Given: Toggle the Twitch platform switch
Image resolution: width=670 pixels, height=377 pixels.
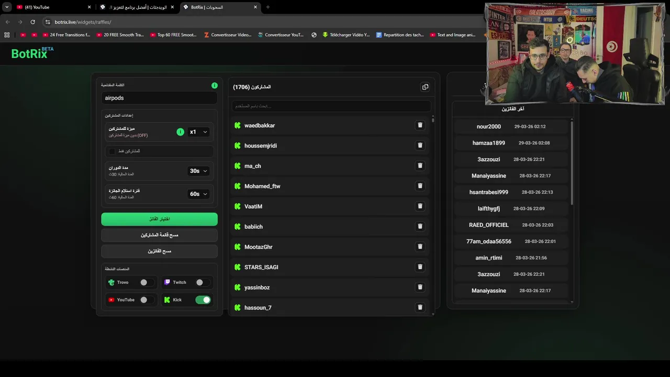Looking at the screenshot, I should point(203,282).
